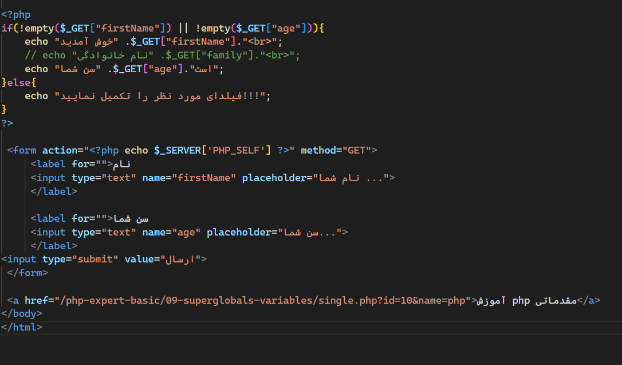Click the </form> closing tag
622x365 pixels.
[27, 273]
